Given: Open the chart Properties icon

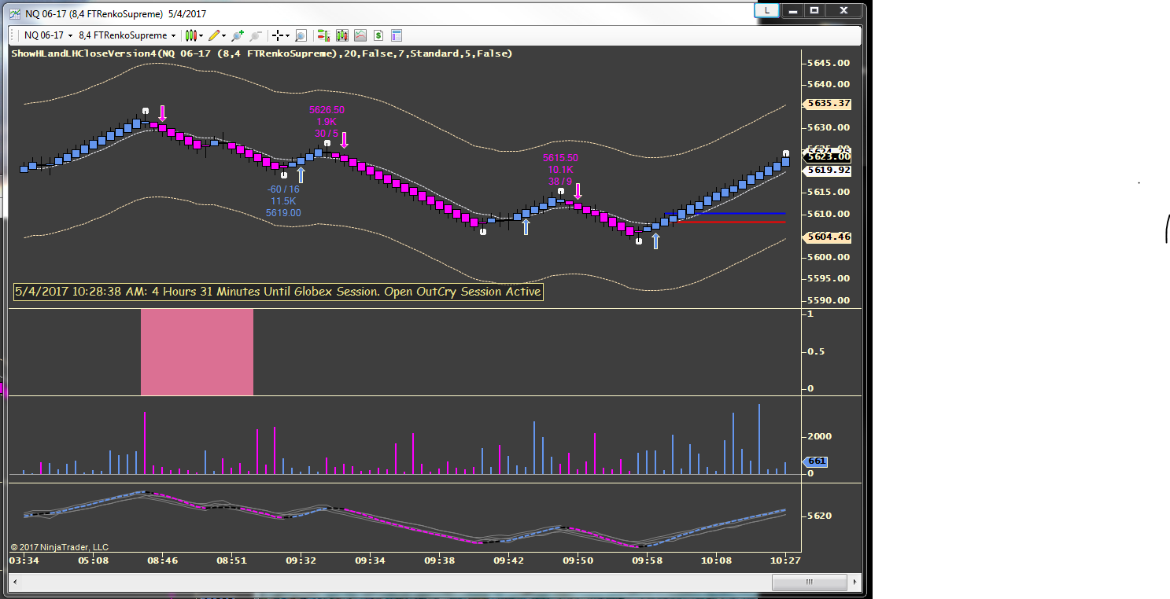Looking at the screenshot, I should (397, 35).
